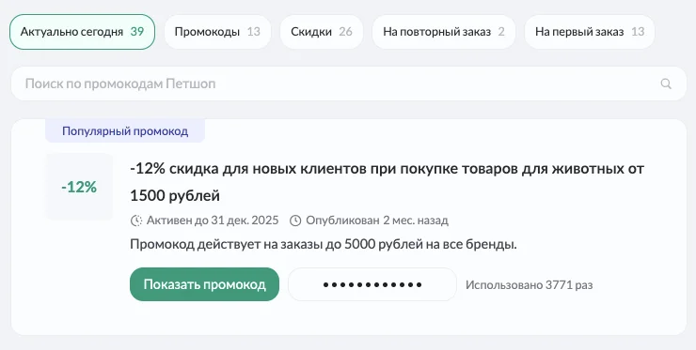
Task: Click the clock icon beside Опубликован
Action: (295, 221)
